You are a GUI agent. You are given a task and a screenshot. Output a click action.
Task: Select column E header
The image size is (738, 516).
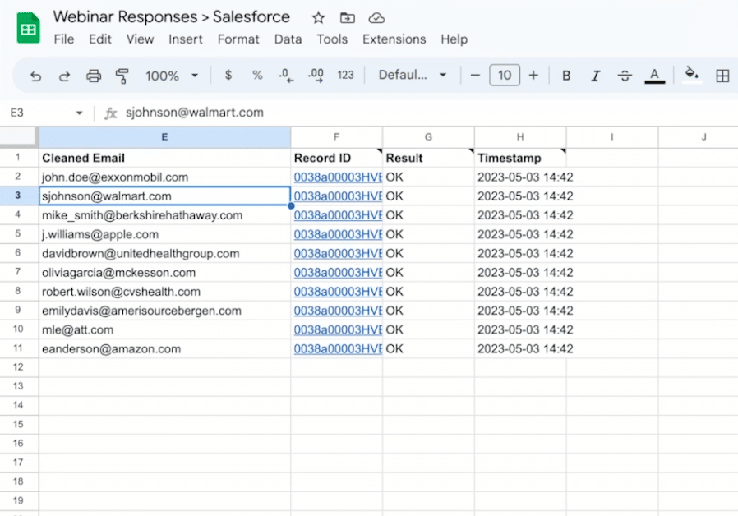pos(164,137)
